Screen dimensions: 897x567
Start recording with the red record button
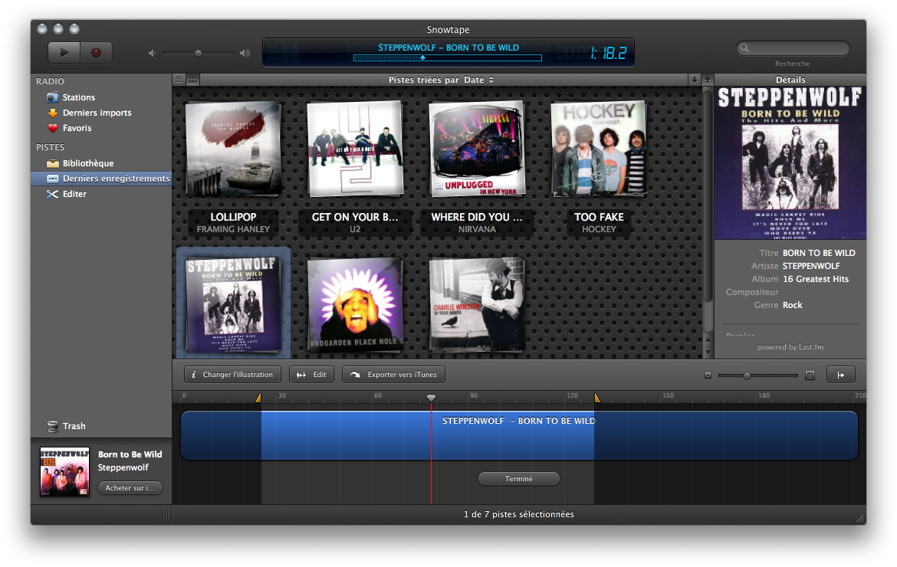96,53
